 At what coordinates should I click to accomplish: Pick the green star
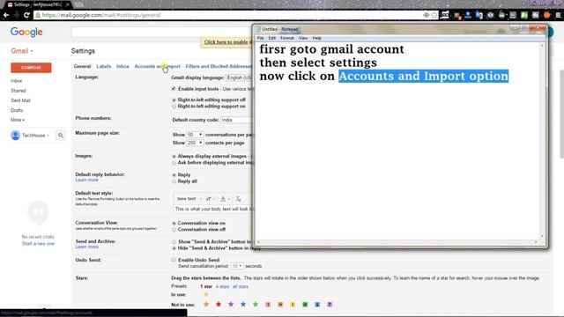[x=256, y=305]
